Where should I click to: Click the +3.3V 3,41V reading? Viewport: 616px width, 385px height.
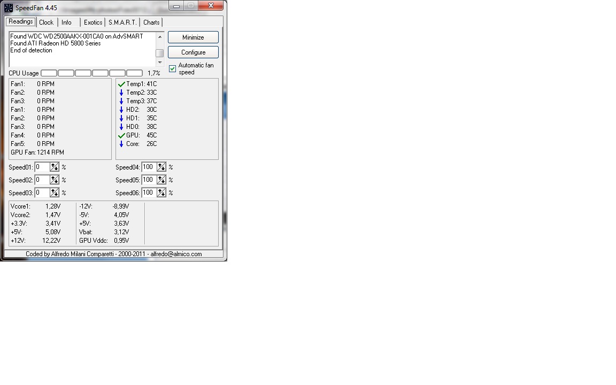pos(35,224)
